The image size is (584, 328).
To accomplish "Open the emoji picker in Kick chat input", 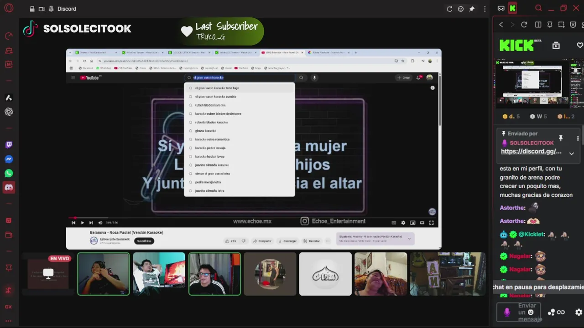I will pos(531,312).
